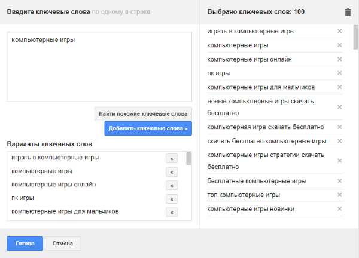Cancel dialog with 'Отмена' button

[x=63, y=244]
